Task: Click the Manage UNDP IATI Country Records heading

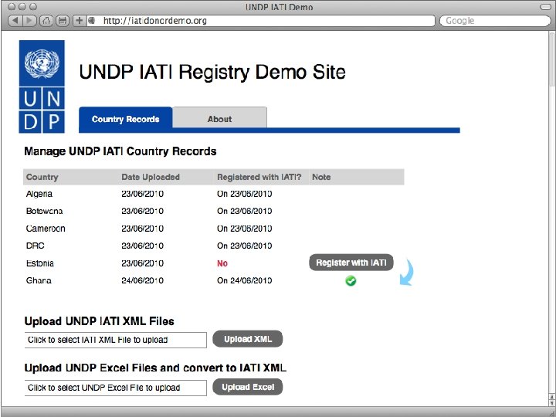Action: pyautogui.click(x=120, y=151)
